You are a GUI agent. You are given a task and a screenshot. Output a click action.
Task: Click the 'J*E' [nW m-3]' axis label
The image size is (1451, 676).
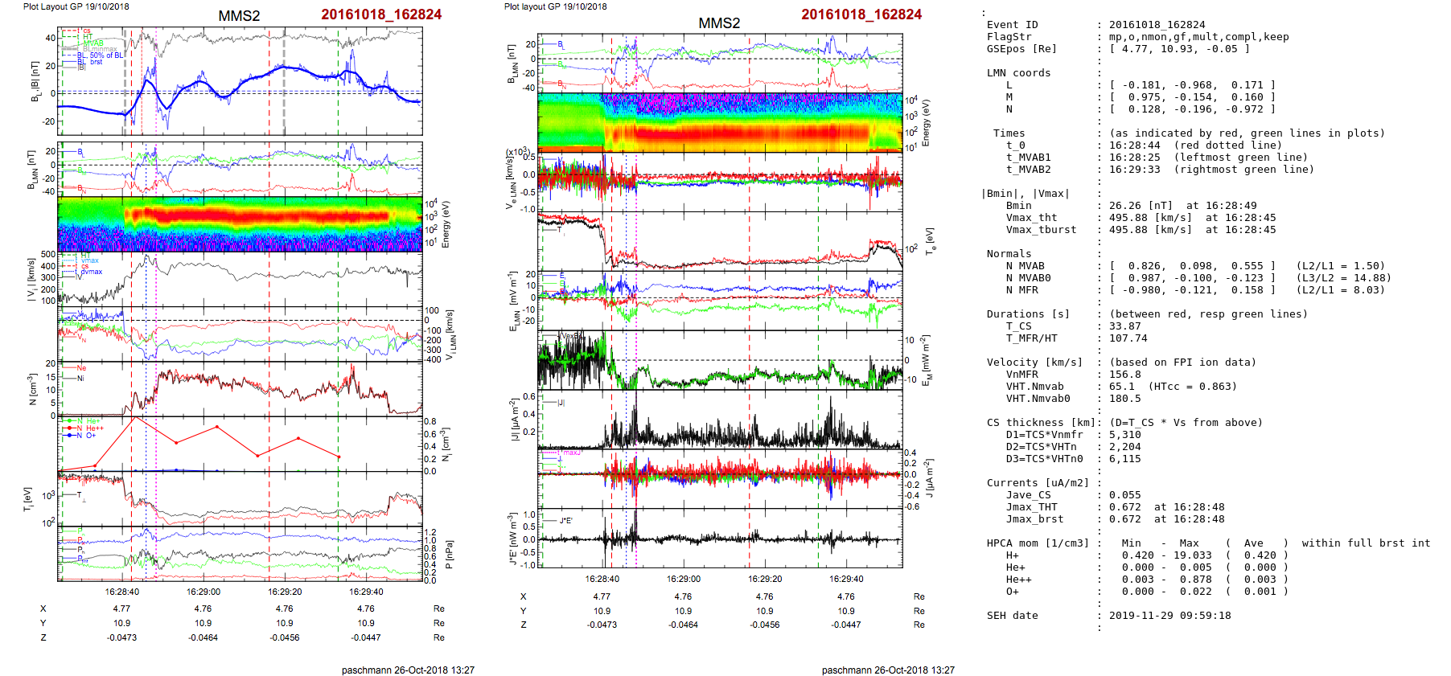[x=512, y=539]
